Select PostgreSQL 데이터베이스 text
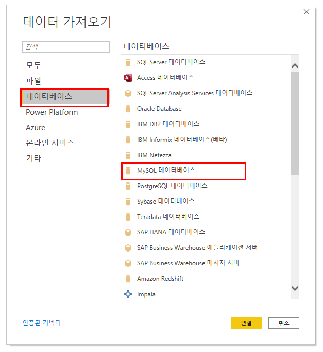Viewport: 323px width, 352px height. [172, 186]
